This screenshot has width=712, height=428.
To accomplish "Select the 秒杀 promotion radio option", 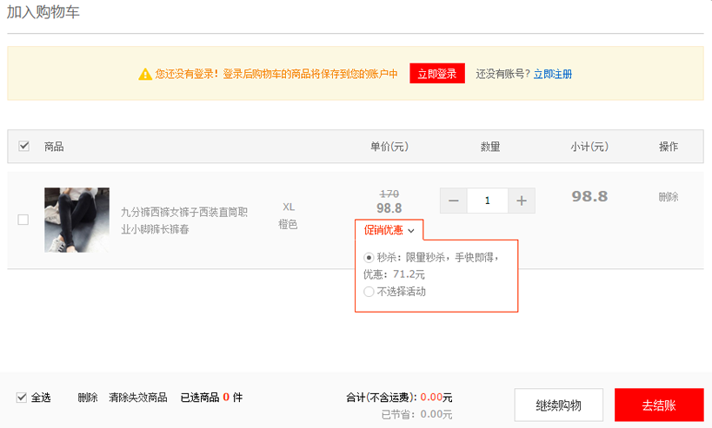I will tap(369, 257).
